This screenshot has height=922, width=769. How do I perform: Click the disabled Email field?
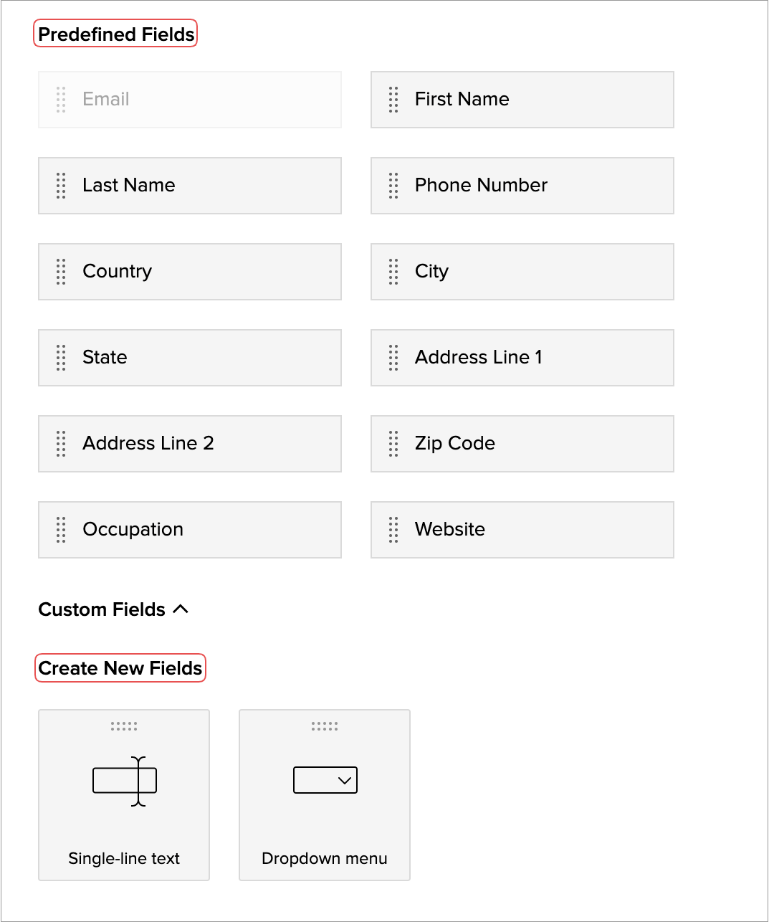[189, 100]
